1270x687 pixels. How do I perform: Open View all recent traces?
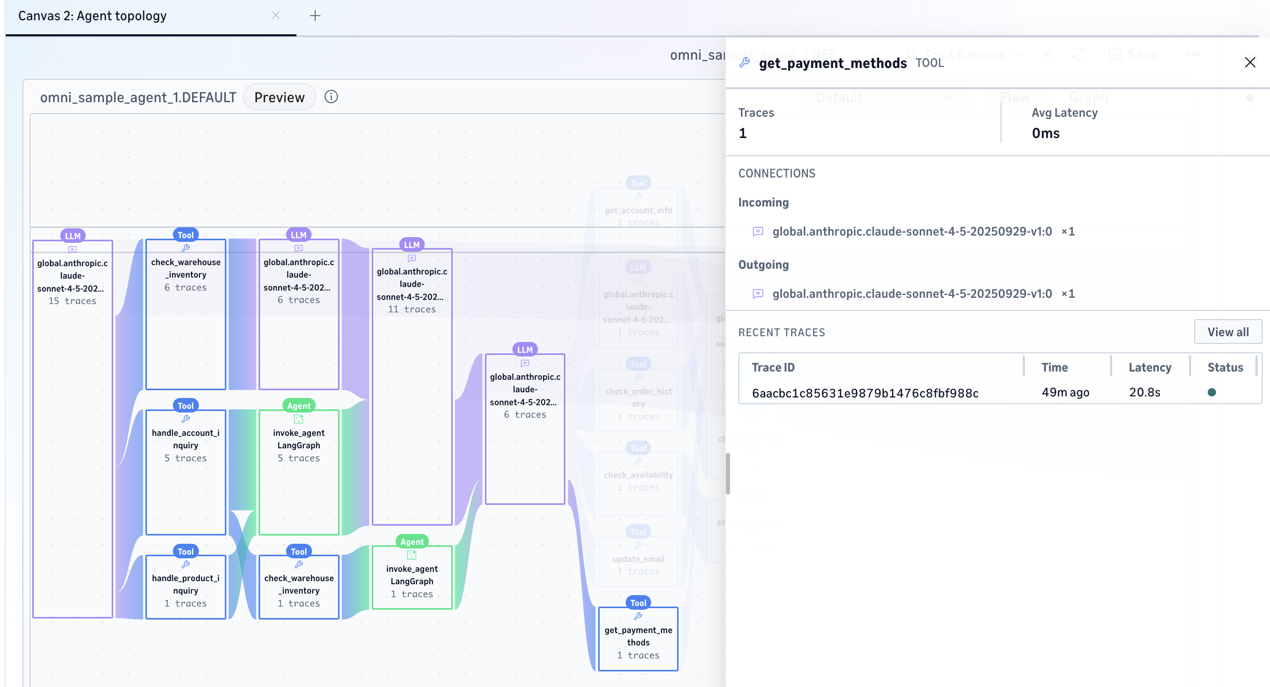(x=1228, y=332)
